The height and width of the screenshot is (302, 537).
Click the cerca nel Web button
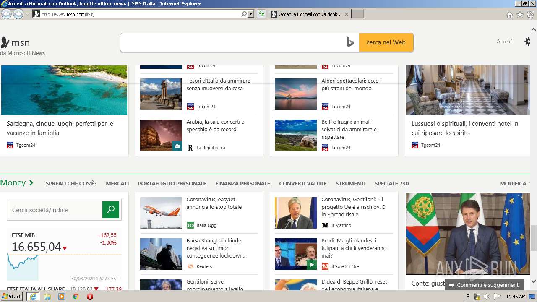click(x=386, y=42)
